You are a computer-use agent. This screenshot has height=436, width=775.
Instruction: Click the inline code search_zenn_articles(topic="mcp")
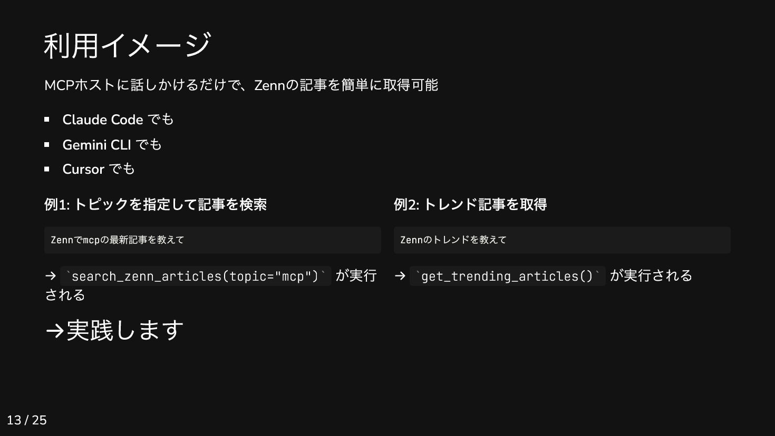tap(196, 276)
